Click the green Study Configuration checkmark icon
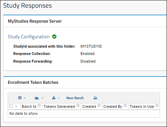167x127 pixels. click(54, 37)
